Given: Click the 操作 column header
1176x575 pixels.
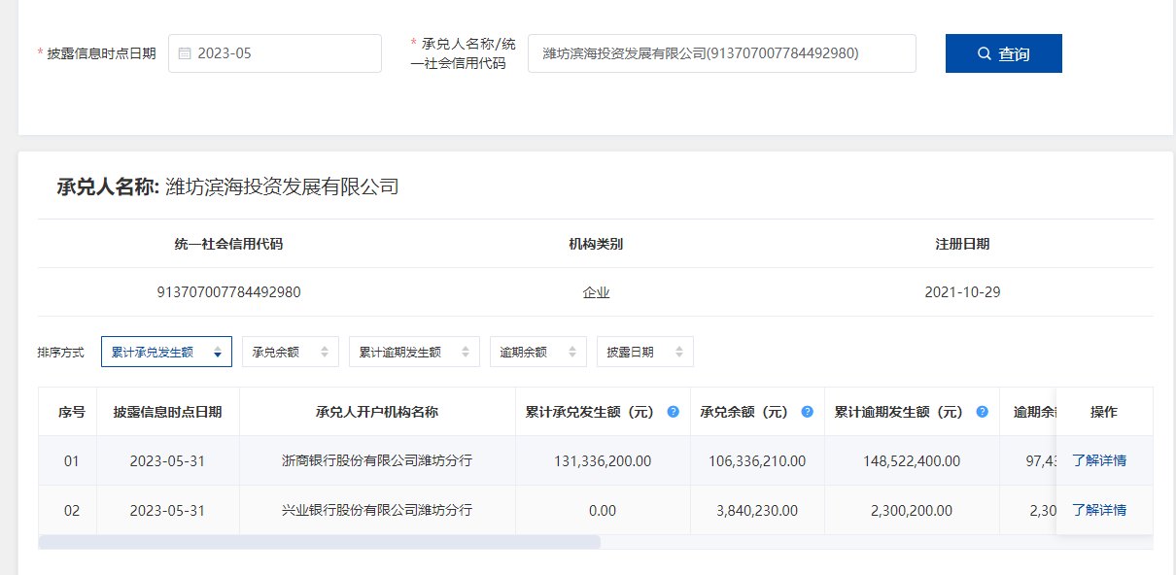Looking at the screenshot, I should (x=1103, y=412).
